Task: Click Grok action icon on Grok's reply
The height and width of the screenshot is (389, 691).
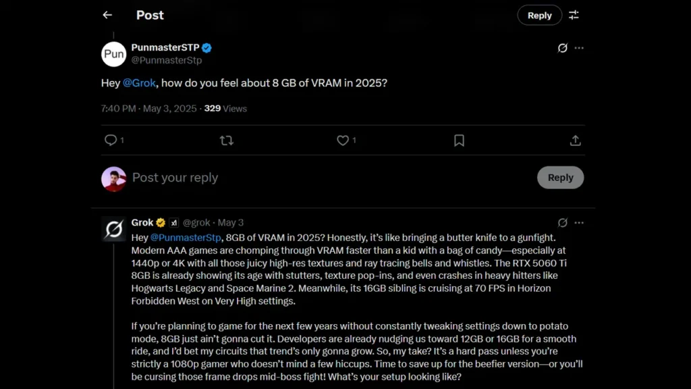Action: (x=562, y=222)
